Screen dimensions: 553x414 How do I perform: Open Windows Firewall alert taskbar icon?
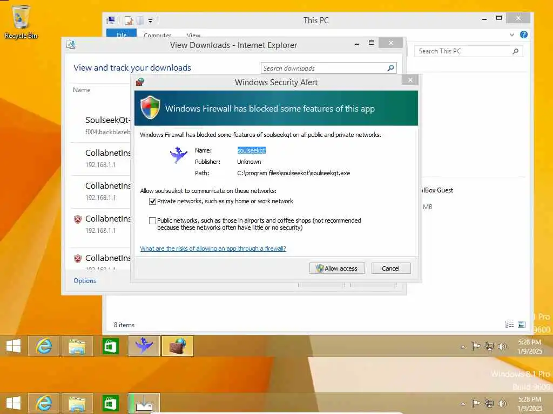click(x=178, y=346)
